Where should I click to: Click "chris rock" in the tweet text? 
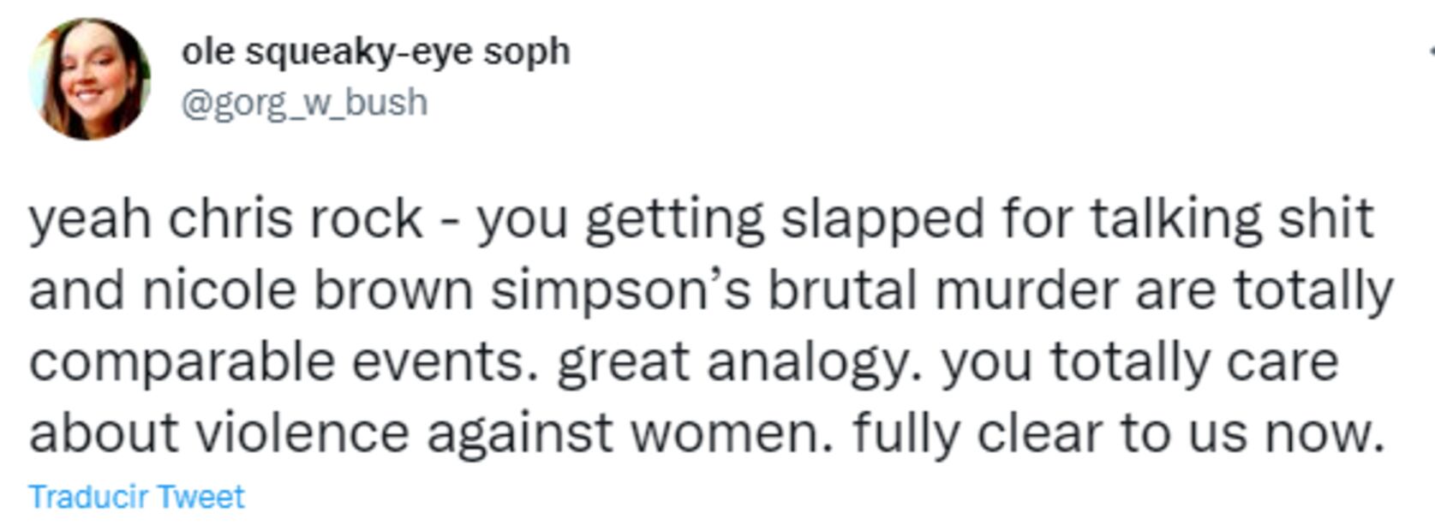pyautogui.click(x=295, y=220)
